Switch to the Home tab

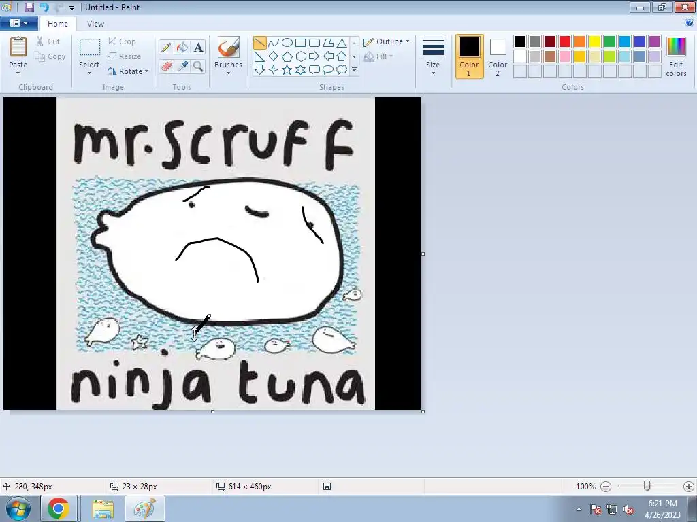click(x=58, y=24)
